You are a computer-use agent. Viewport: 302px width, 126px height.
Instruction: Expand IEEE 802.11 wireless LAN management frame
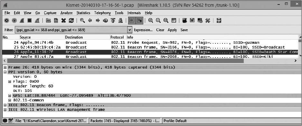point(5,110)
